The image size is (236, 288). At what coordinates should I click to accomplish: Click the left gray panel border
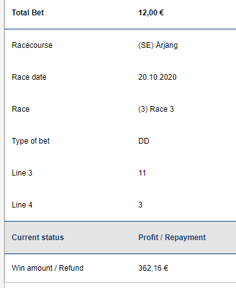tap(2, 144)
